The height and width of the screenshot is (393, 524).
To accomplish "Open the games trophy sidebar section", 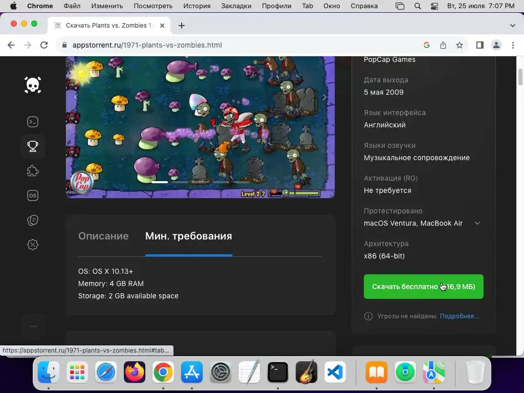I will 33,146.
